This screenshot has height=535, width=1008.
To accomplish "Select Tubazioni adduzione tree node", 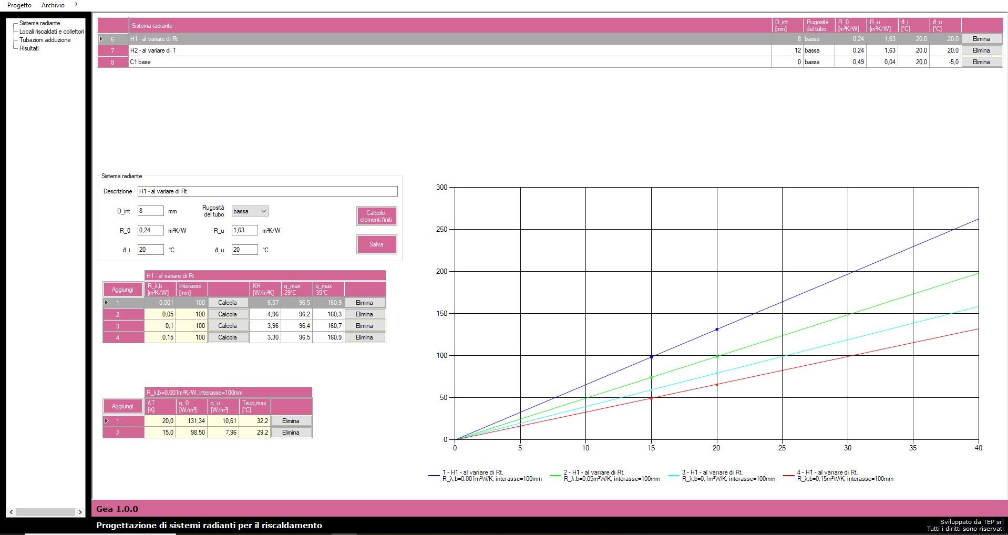I will [x=45, y=40].
